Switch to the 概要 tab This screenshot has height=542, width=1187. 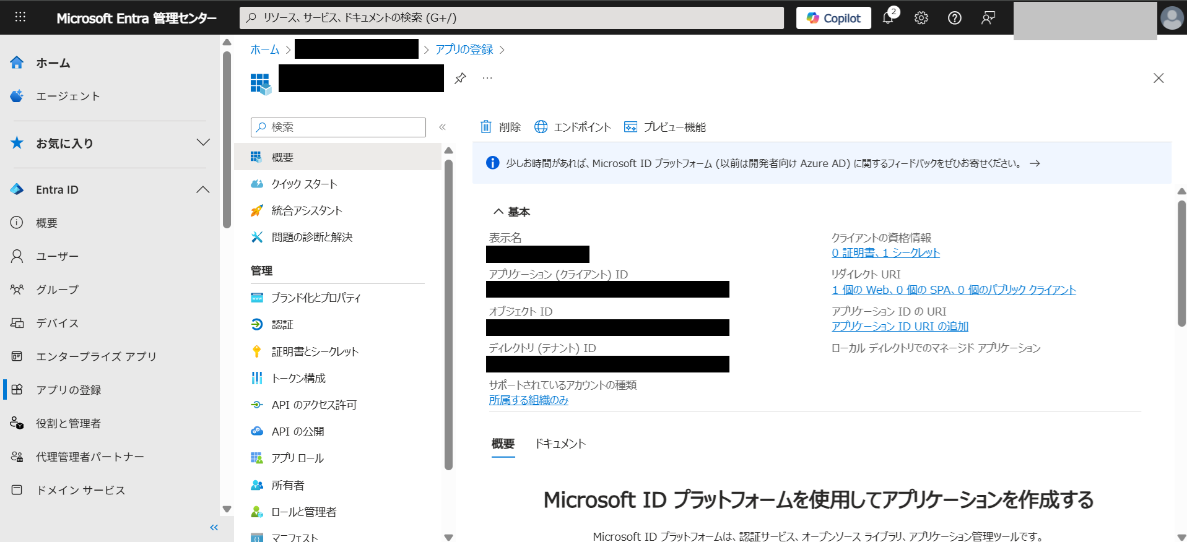point(503,444)
